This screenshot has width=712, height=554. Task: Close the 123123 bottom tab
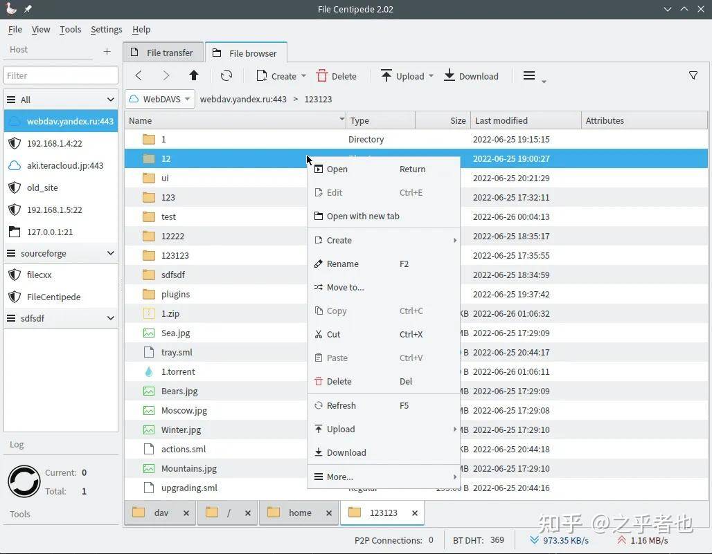[x=415, y=513]
